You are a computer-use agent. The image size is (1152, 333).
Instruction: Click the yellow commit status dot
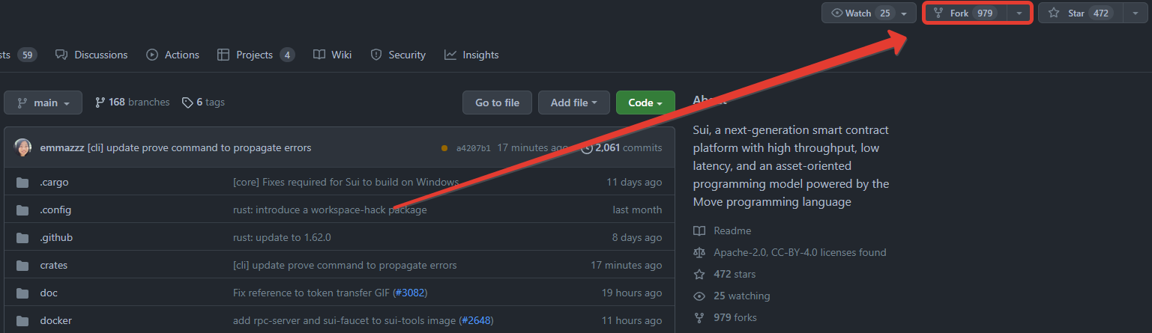445,148
